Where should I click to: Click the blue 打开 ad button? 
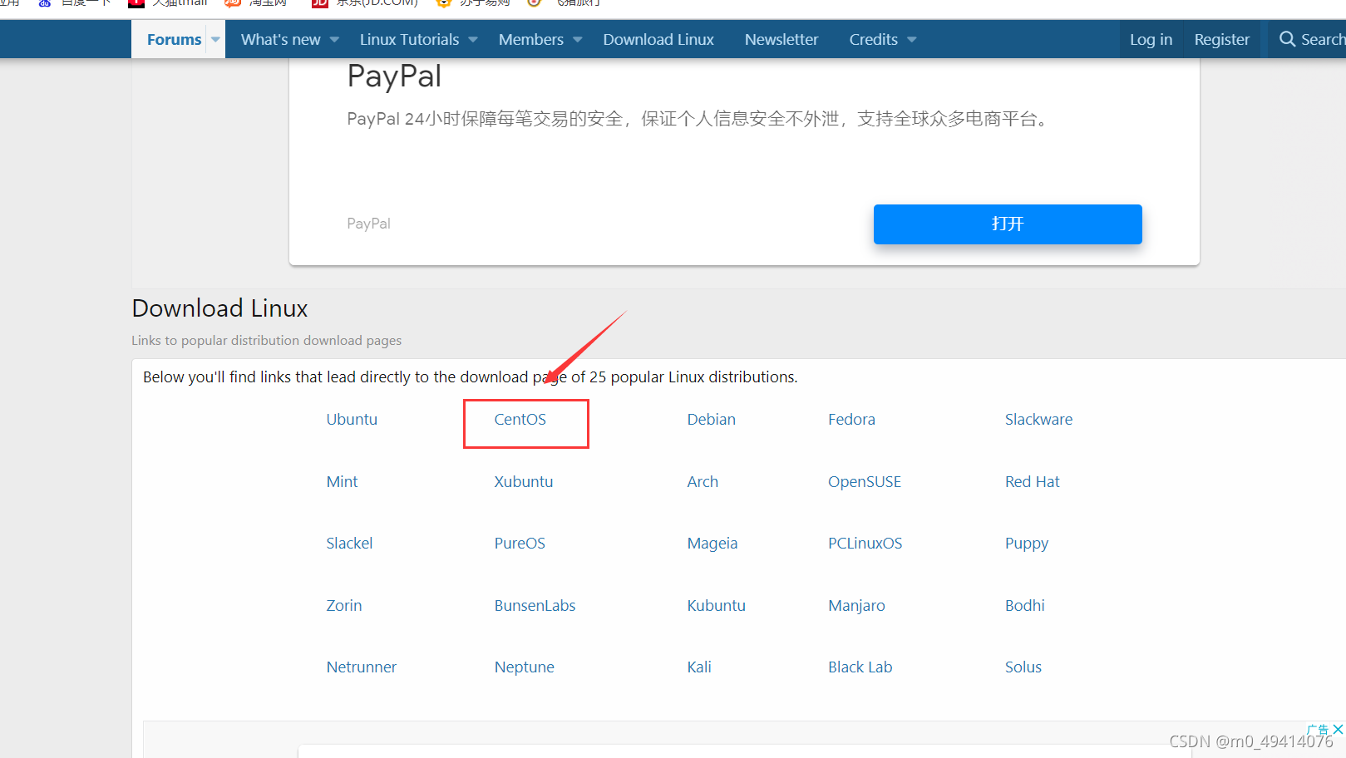1008,224
